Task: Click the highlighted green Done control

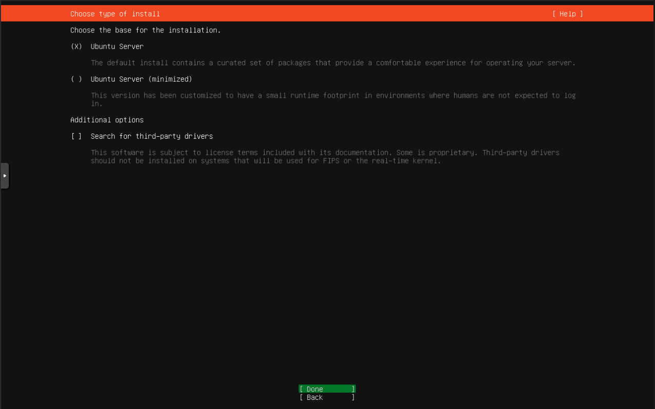Action: pyautogui.click(x=326, y=389)
